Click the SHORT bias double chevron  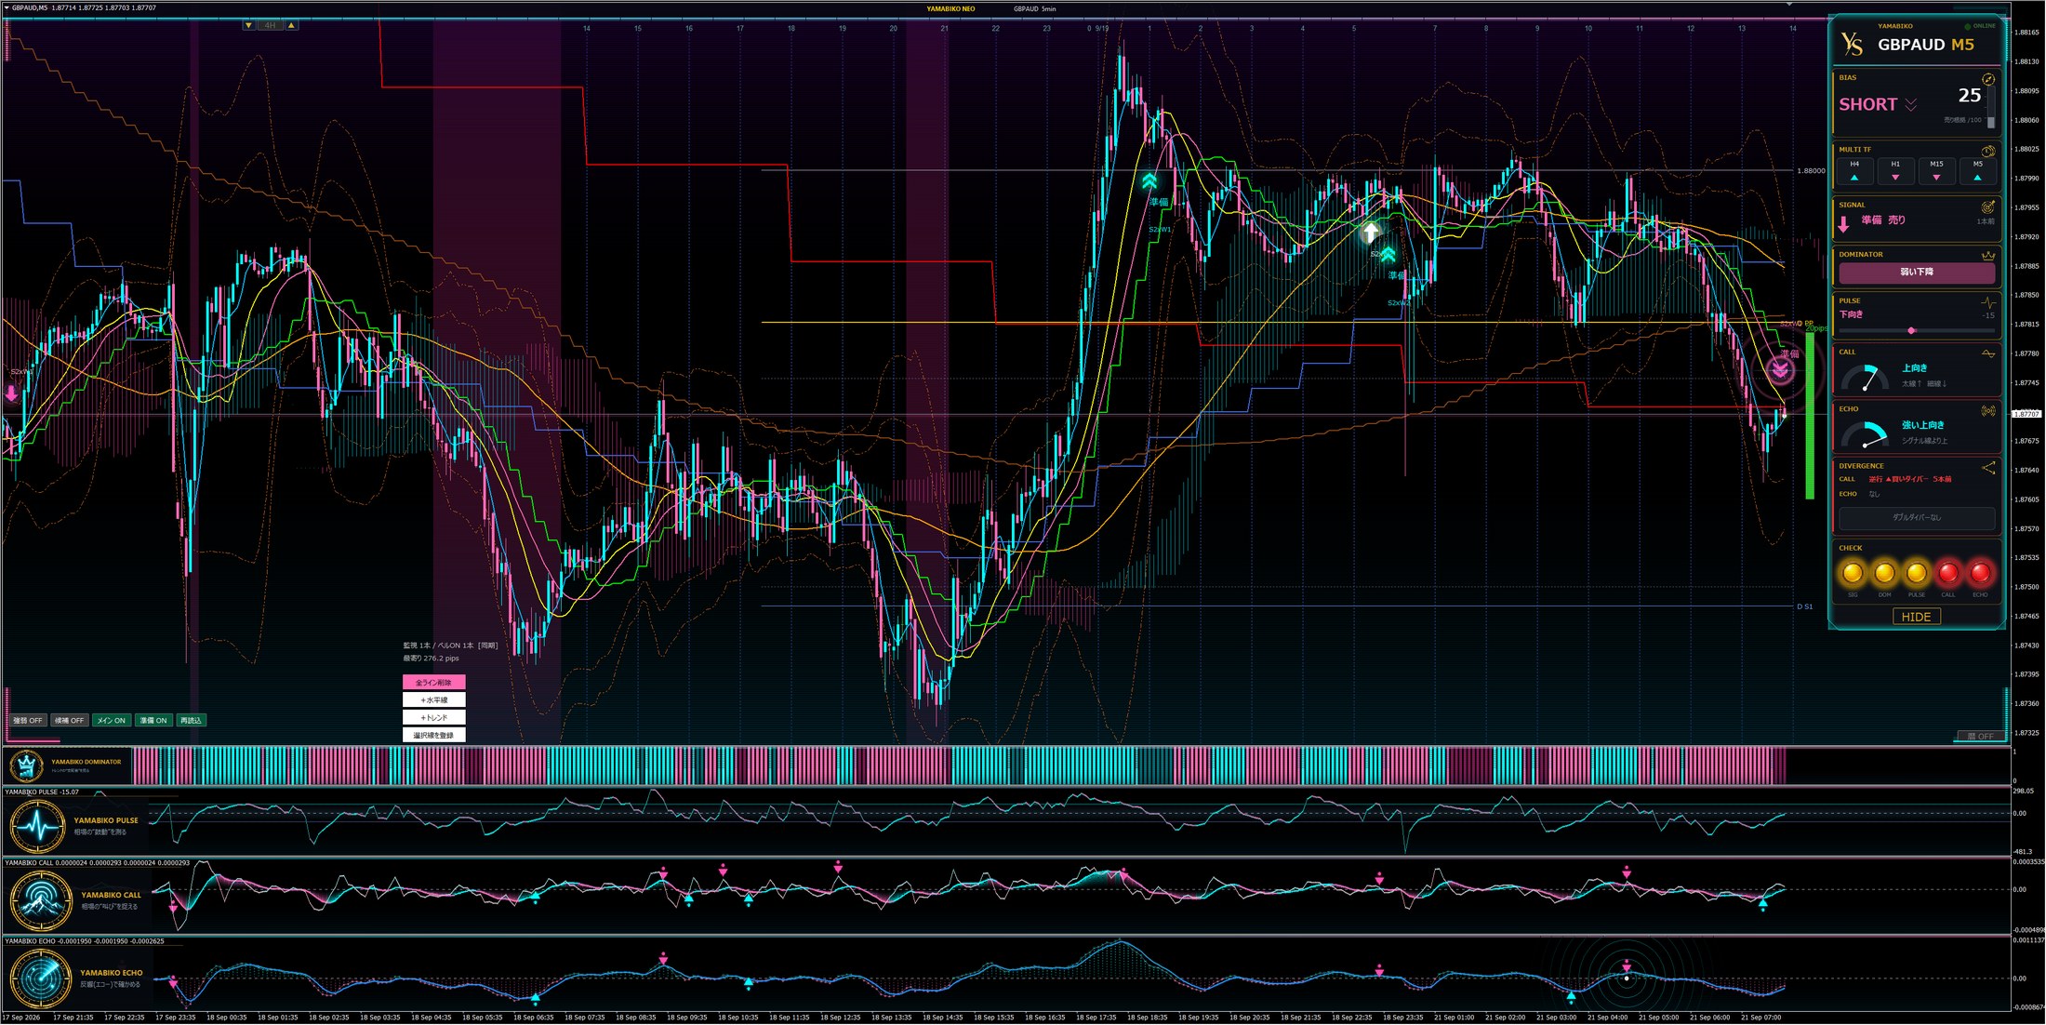pos(1910,105)
